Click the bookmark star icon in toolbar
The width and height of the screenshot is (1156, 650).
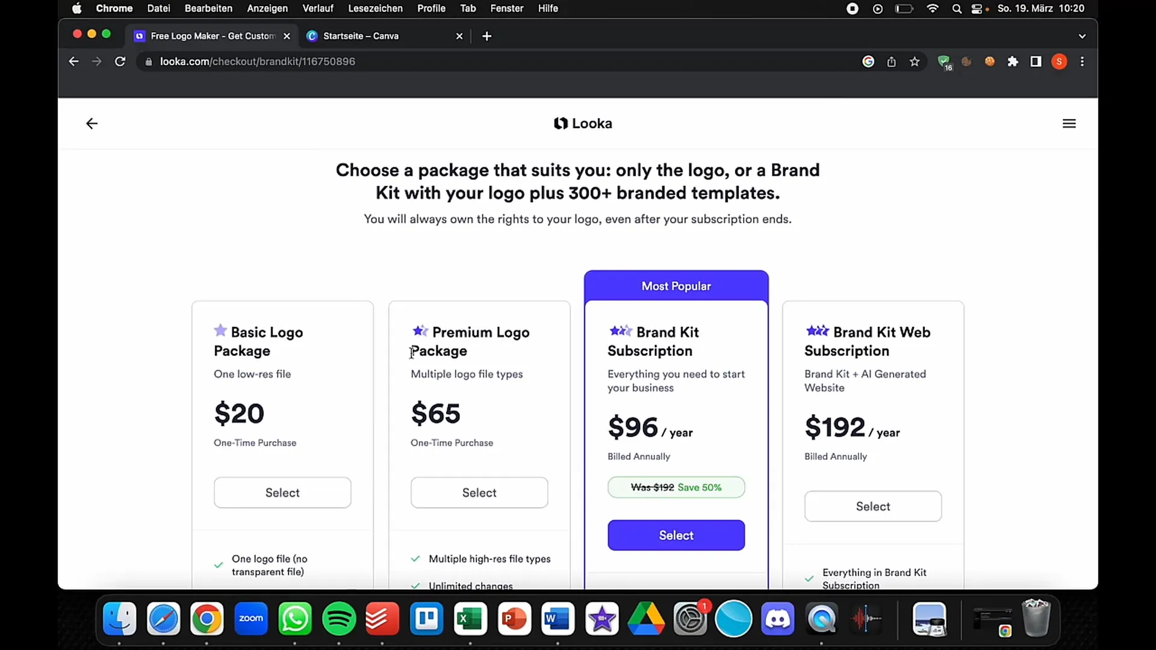pyautogui.click(x=915, y=61)
